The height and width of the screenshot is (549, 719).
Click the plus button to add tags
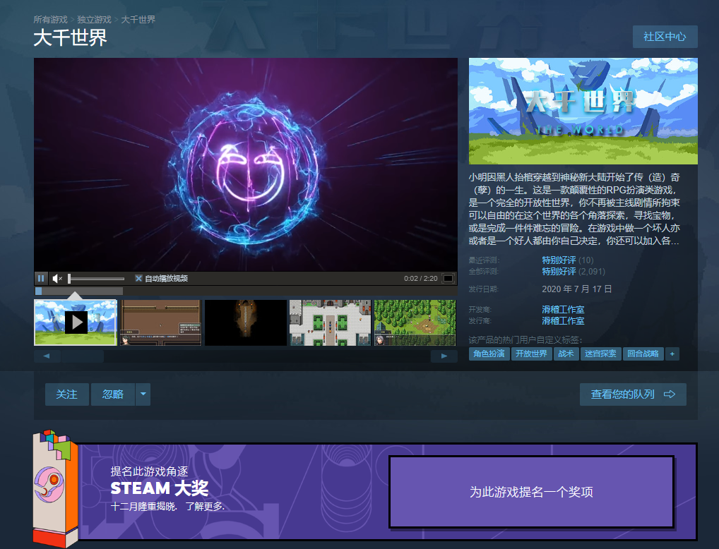point(672,354)
